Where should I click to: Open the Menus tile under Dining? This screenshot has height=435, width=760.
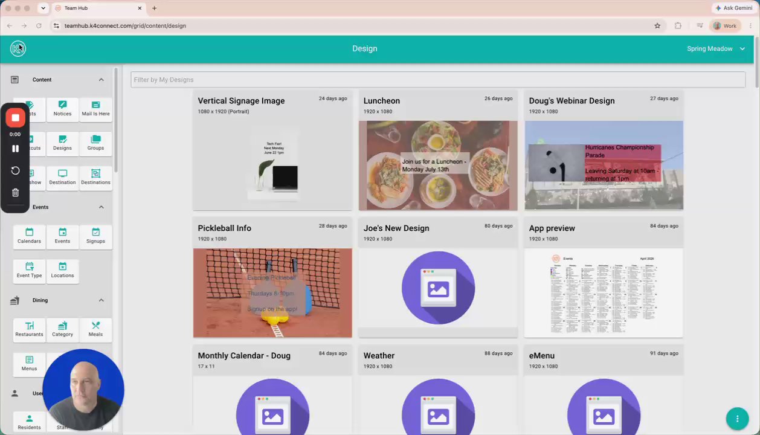(29, 364)
